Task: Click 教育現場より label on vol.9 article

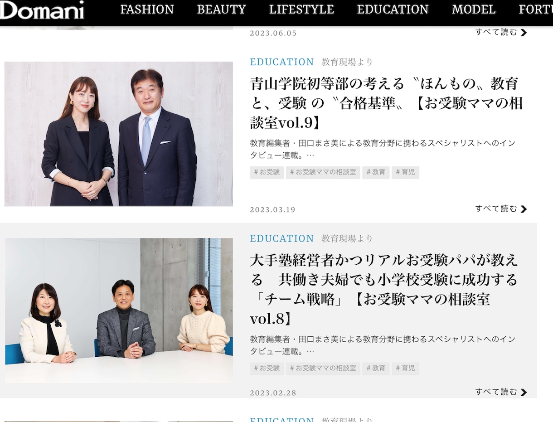Action: [x=347, y=62]
